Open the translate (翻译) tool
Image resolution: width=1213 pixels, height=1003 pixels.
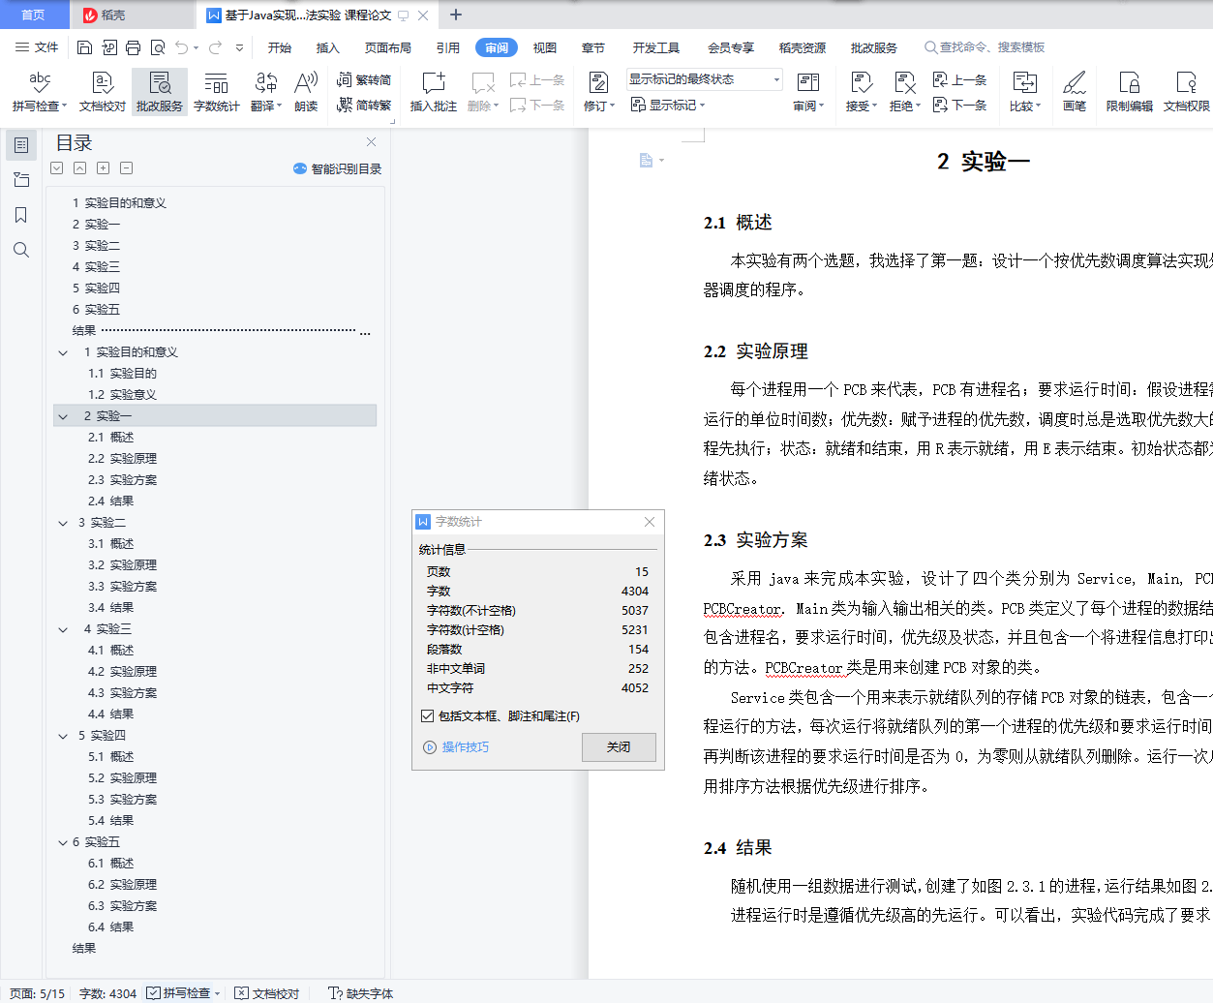click(266, 92)
